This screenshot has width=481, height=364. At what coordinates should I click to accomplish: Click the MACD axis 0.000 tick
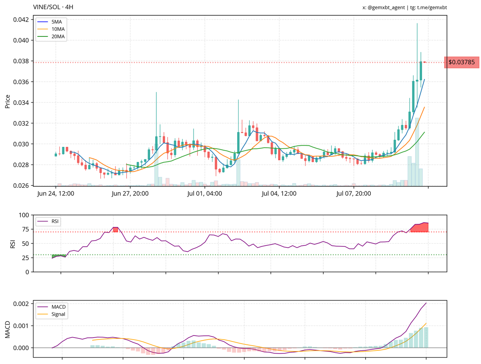[x=21, y=348]
